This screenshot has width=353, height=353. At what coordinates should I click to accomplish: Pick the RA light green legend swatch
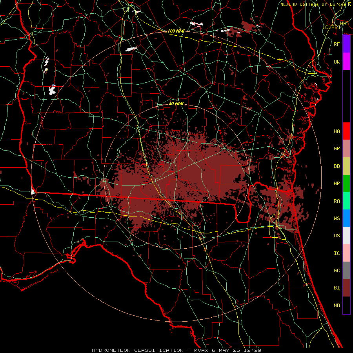tap(346, 201)
